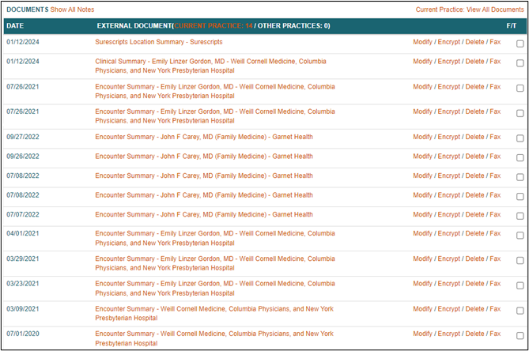Check F/T box for 09/27/2022 encounter

pyautogui.click(x=520, y=138)
